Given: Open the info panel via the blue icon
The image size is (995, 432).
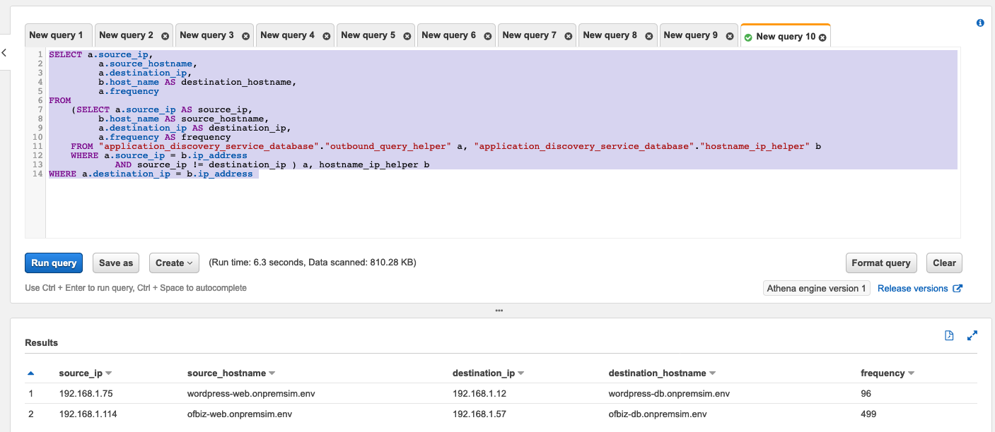Looking at the screenshot, I should pos(980,23).
